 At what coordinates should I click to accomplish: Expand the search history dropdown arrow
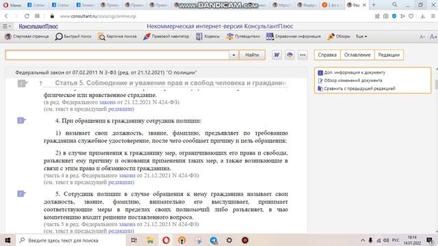tap(233, 55)
